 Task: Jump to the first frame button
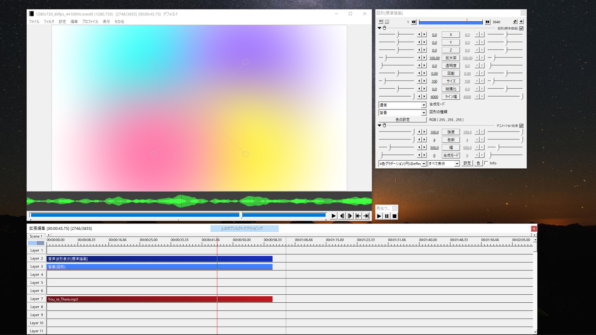[358, 215]
